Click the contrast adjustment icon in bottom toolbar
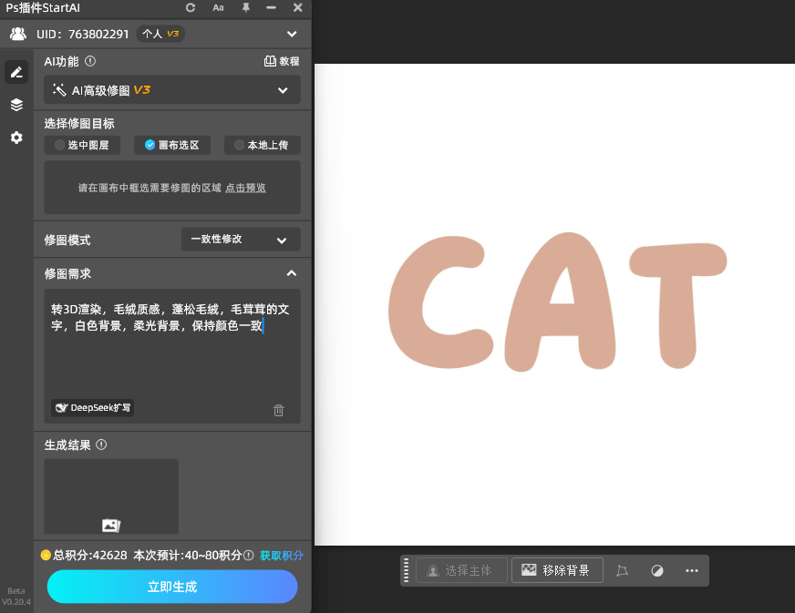795x613 pixels. coord(657,570)
